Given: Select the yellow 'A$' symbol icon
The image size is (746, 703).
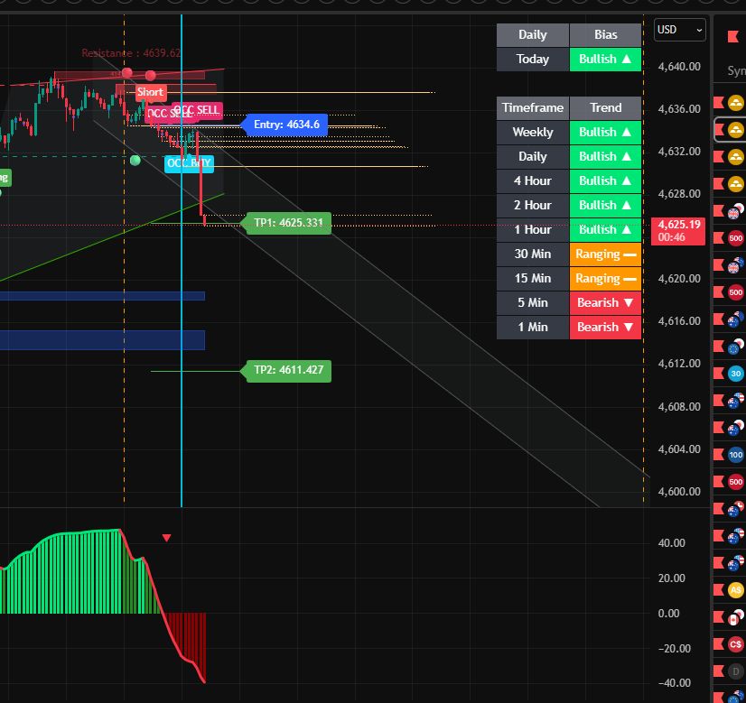Looking at the screenshot, I should point(736,590).
